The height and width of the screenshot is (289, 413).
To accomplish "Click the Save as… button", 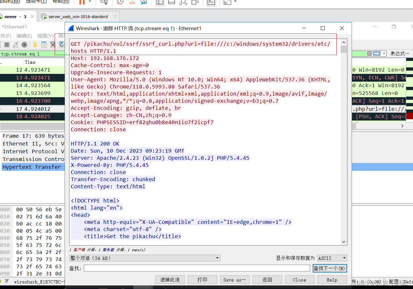I will pyautogui.click(x=235, y=280).
